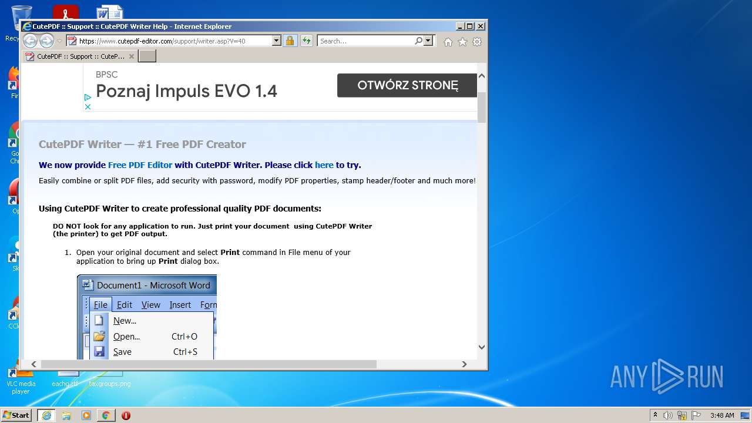The image size is (752, 423).
Task: Close the CutePDF Support tab
Action: click(x=132, y=56)
